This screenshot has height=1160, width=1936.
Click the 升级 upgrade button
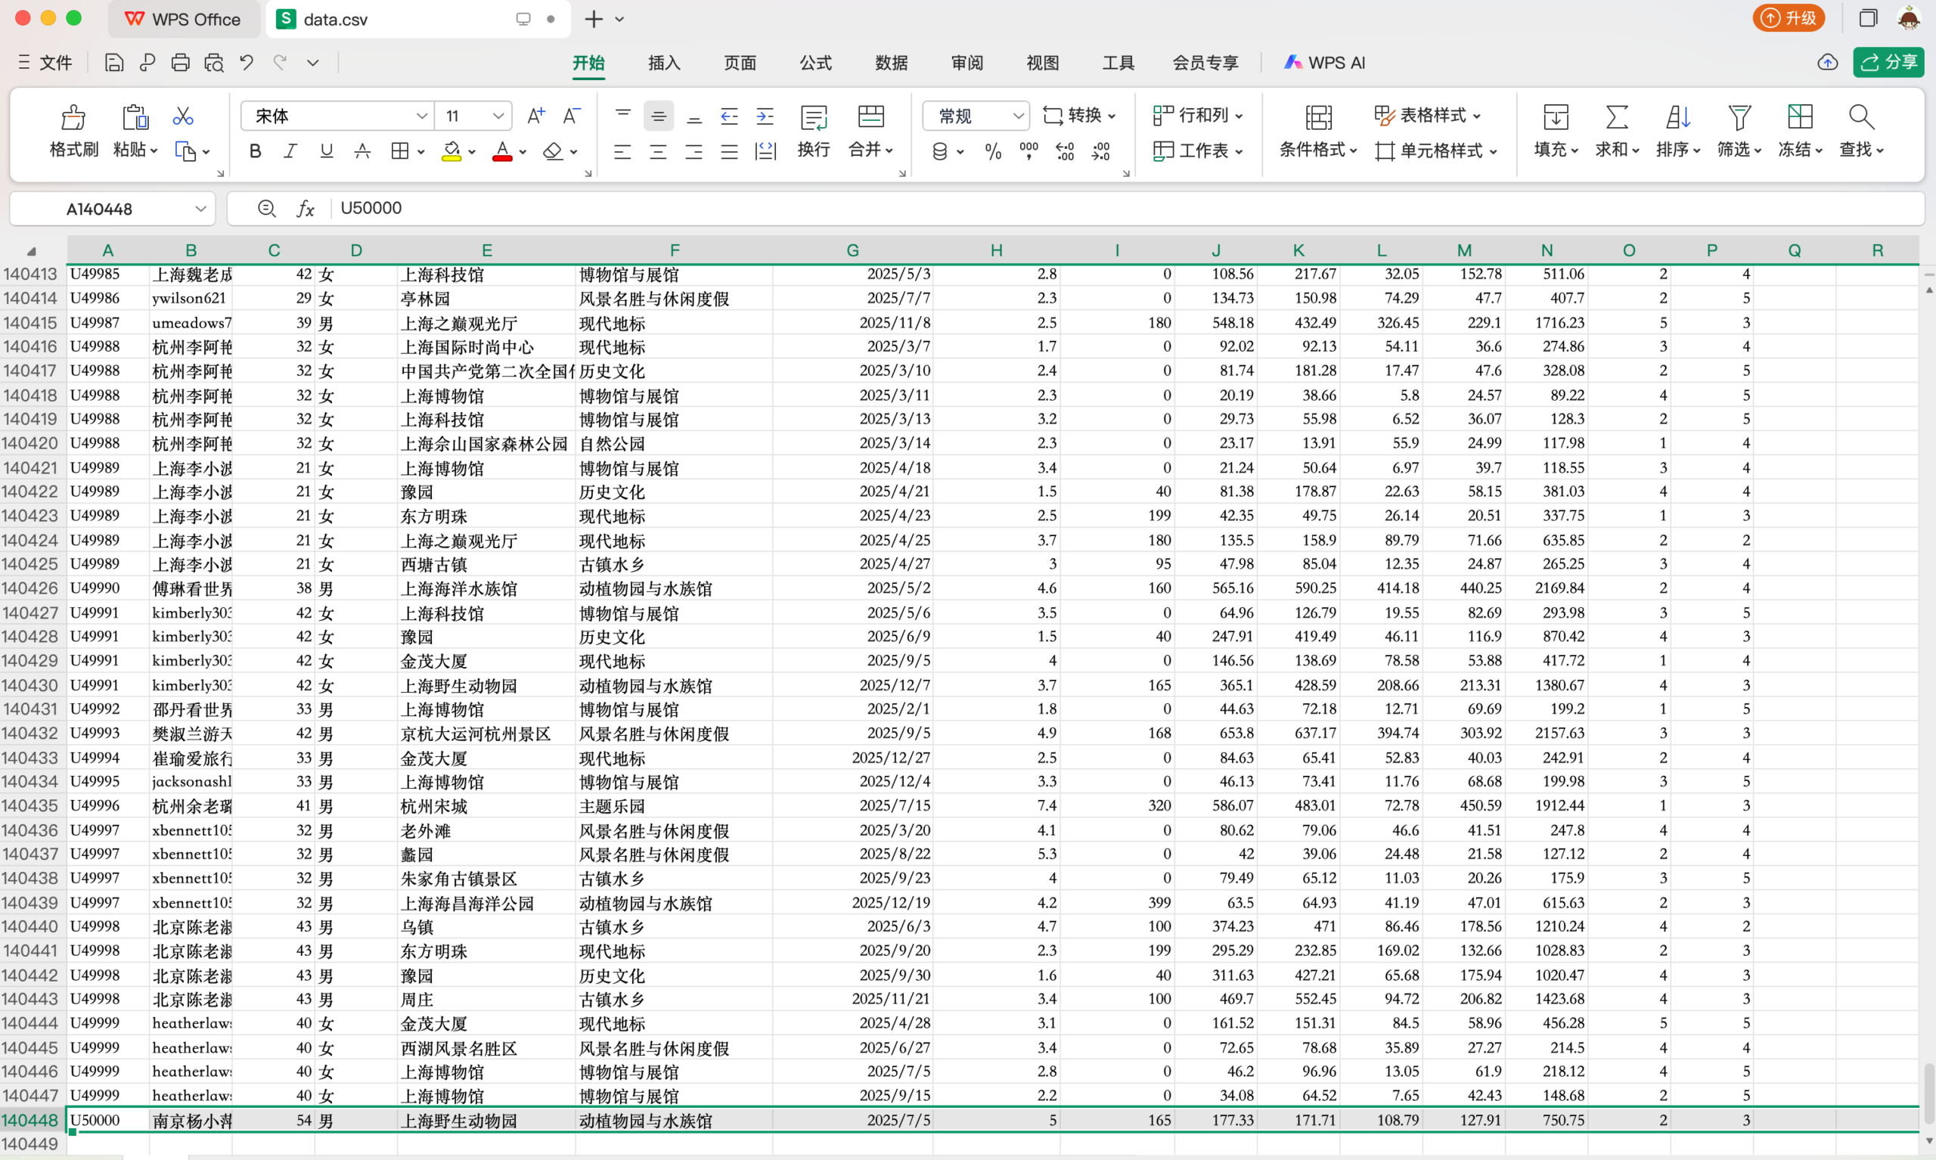pyautogui.click(x=1789, y=18)
